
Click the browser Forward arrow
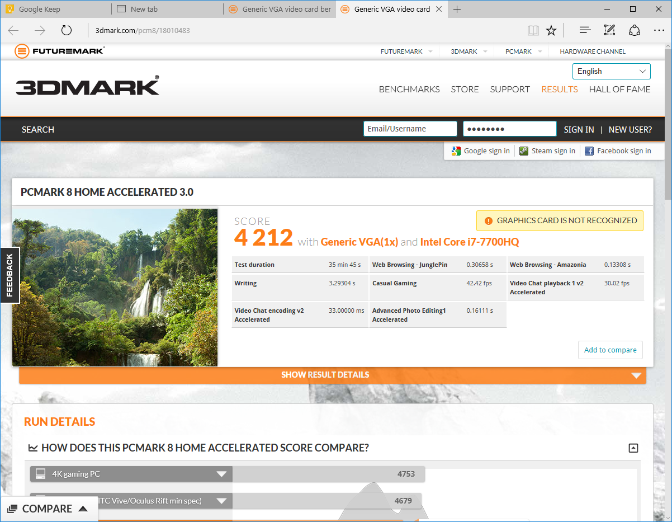click(40, 30)
